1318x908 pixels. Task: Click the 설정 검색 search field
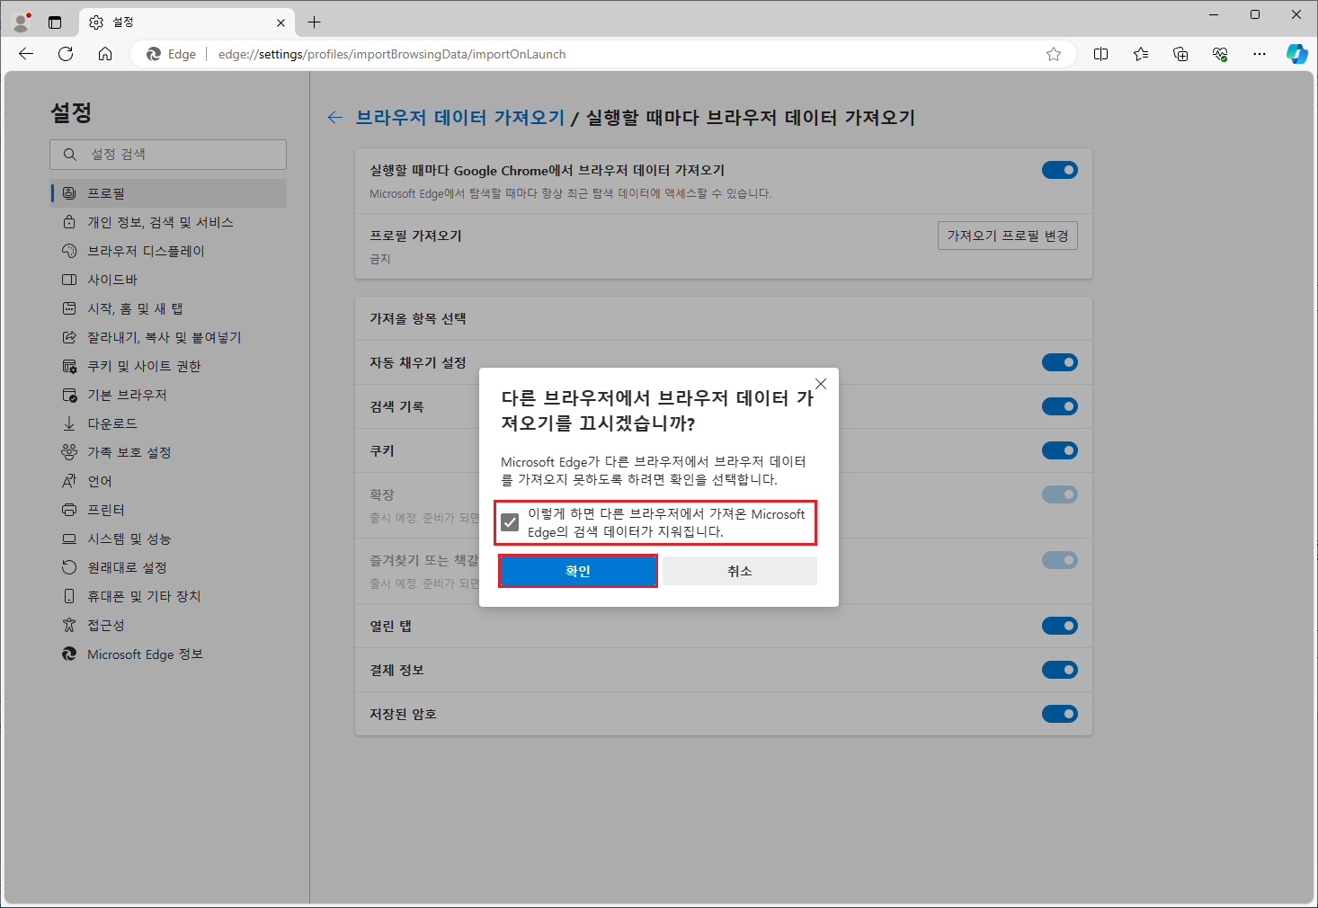pos(168,155)
